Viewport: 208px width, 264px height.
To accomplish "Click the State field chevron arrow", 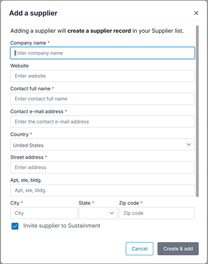I will tap(112, 213).
